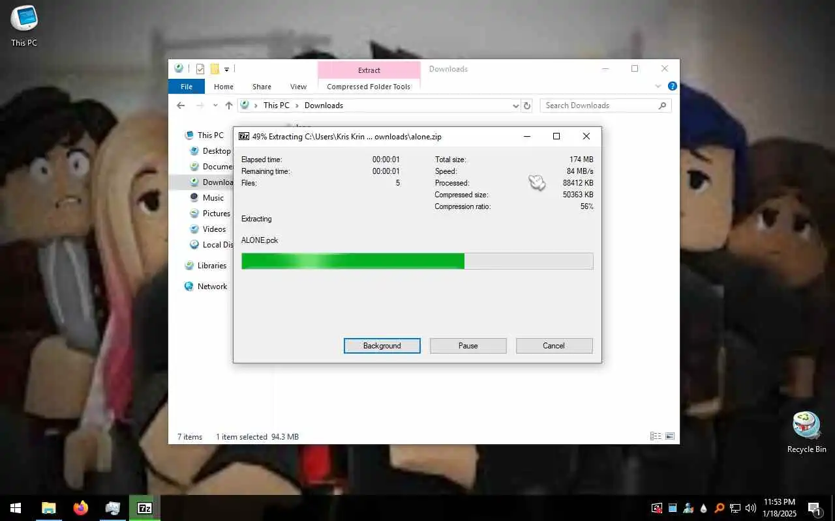Launch Firefox from the taskbar
Screen dimensions: 835x521
[x=80, y=508]
